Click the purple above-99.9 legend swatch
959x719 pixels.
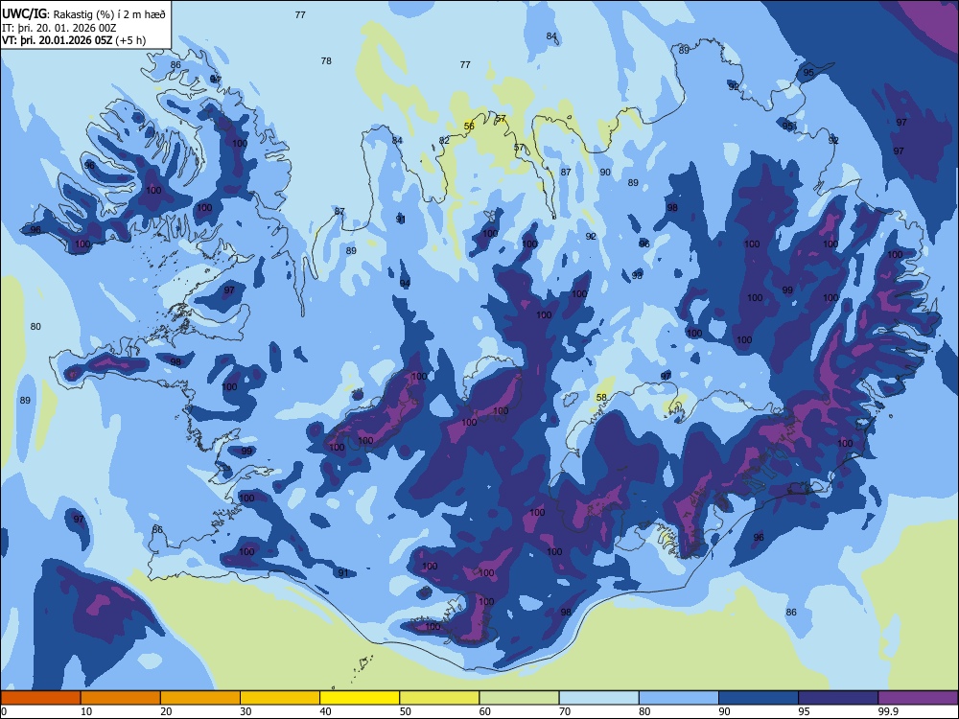click(x=918, y=698)
